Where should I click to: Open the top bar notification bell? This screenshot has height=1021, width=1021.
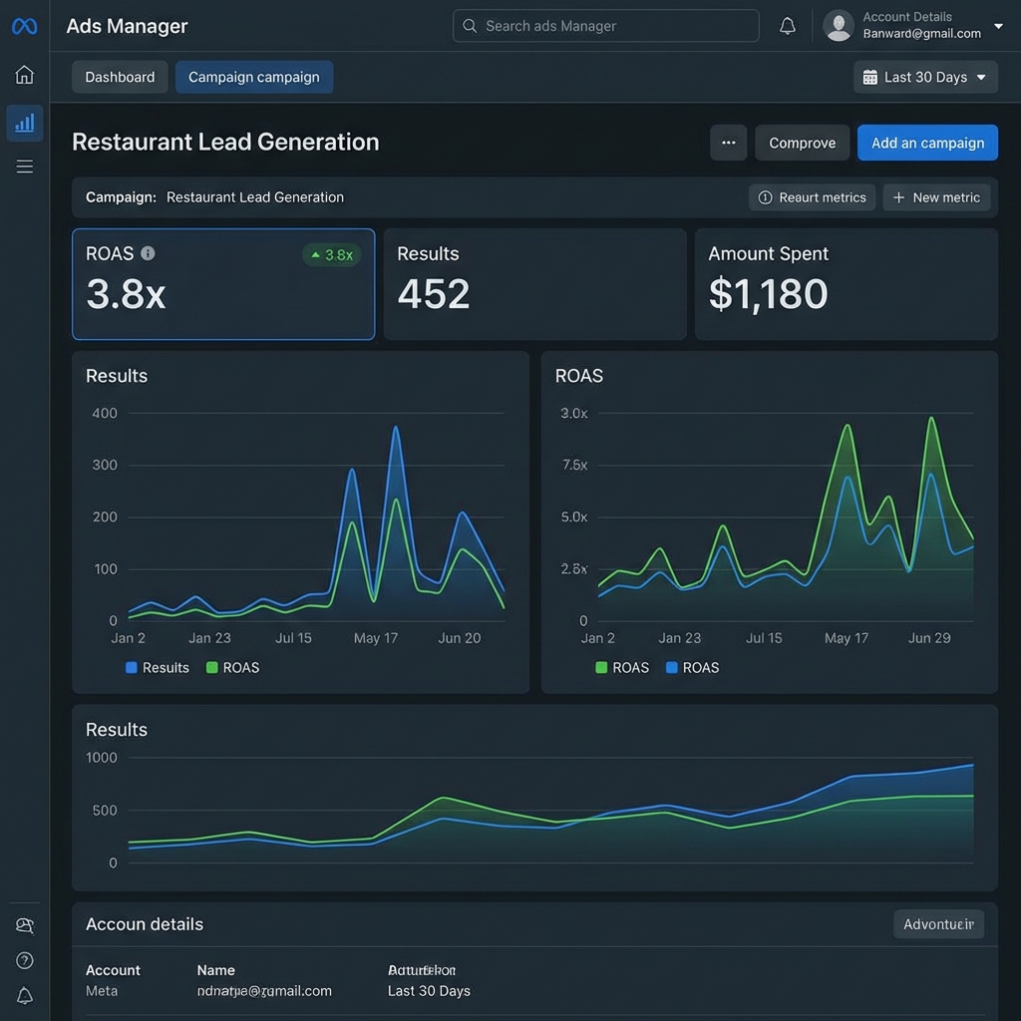[787, 25]
